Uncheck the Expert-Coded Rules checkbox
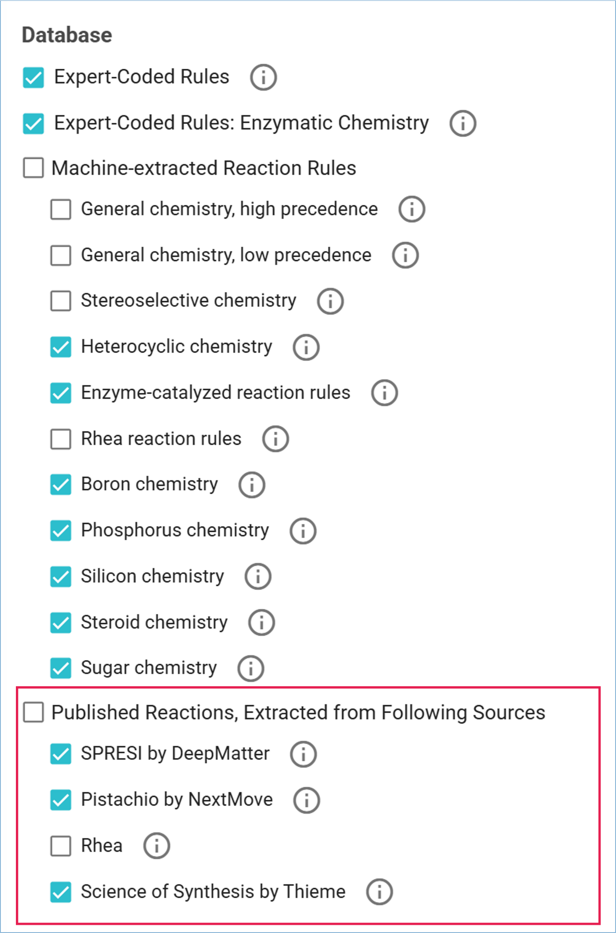This screenshot has height=933, width=616. pyautogui.click(x=34, y=78)
